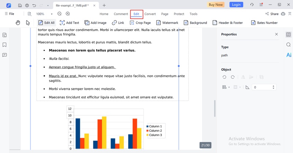Viewport: 293px width, 153px height.
Task: Select the Hand tool
Action: [x=18, y=23]
